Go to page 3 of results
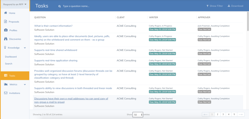This screenshot has width=249, height=119. click(x=223, y=114)
